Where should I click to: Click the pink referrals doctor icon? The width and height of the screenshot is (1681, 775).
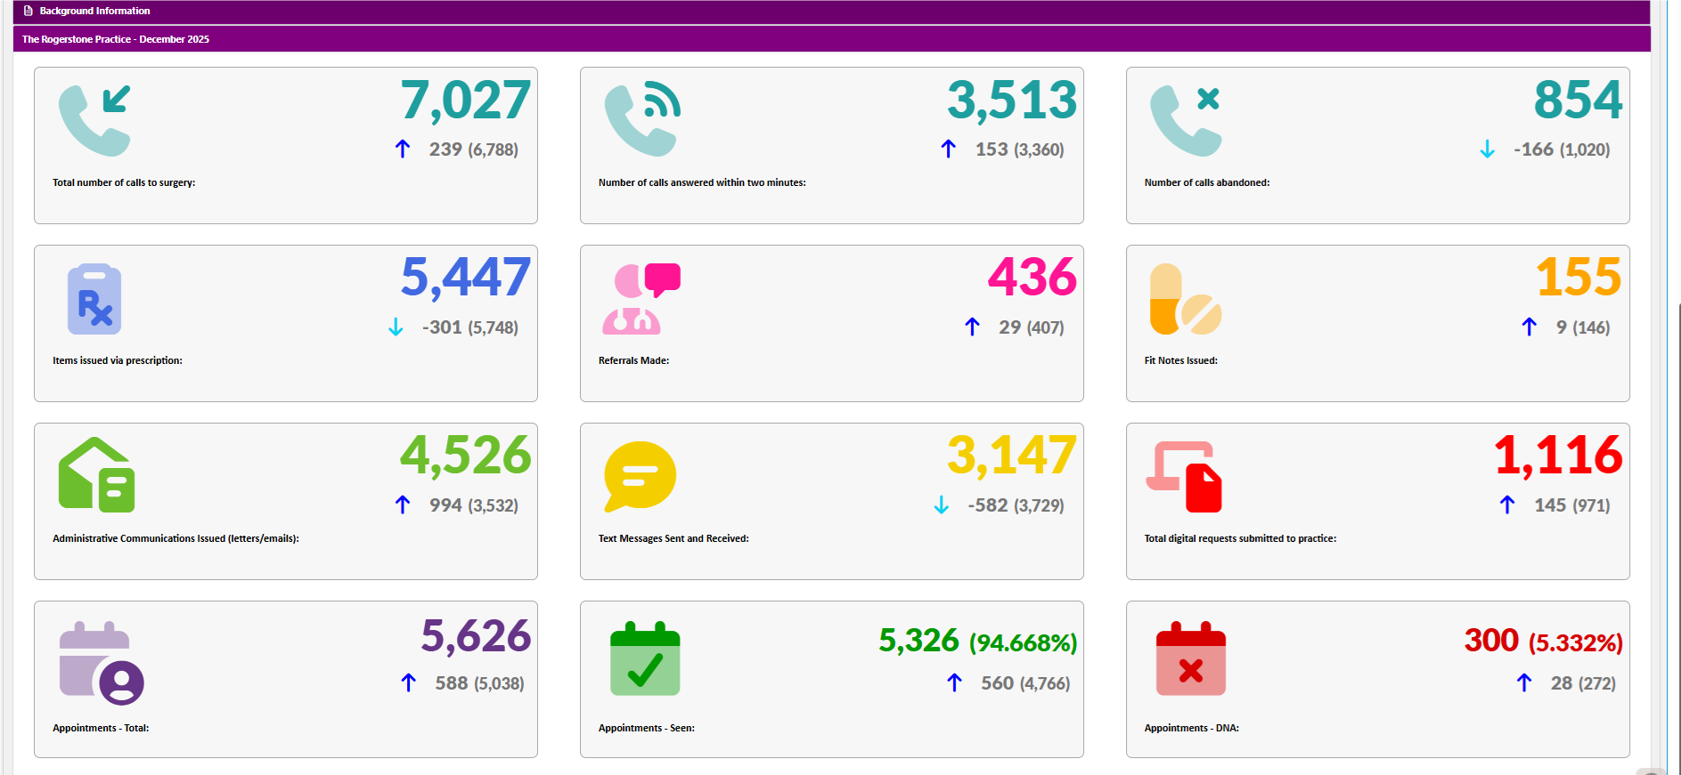641,299
